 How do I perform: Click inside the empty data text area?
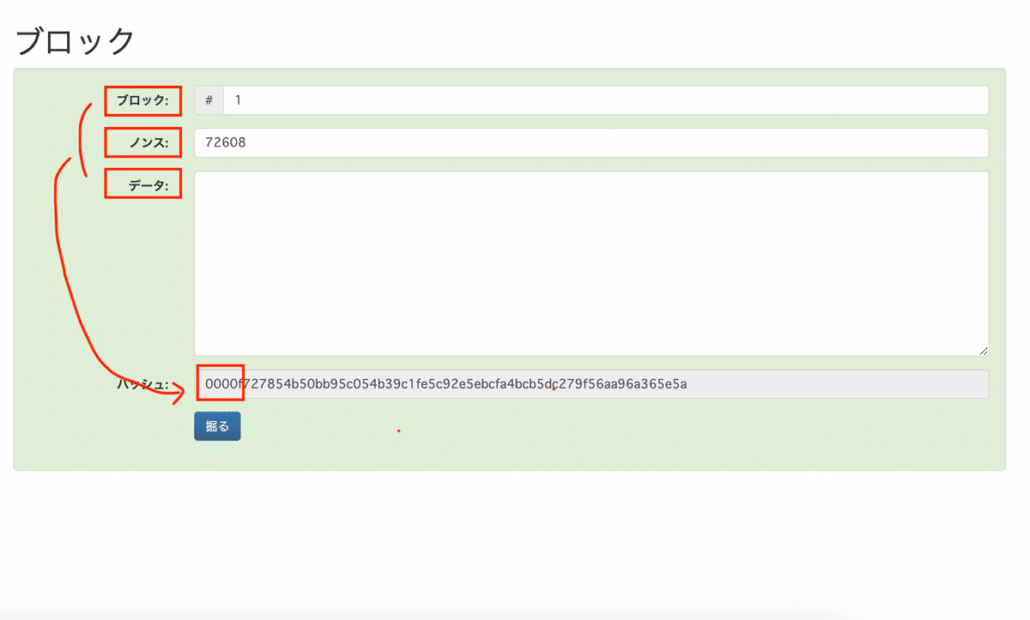(x=591, y=263)
